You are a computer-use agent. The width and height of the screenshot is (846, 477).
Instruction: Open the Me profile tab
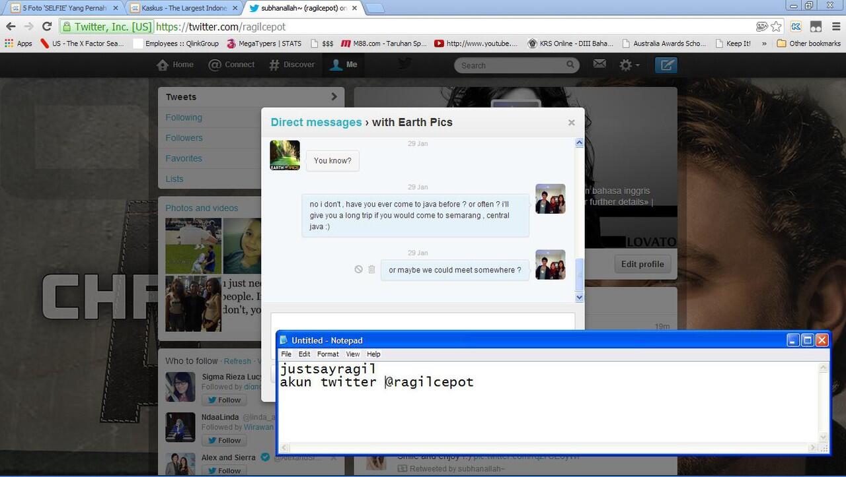point(344,65)
